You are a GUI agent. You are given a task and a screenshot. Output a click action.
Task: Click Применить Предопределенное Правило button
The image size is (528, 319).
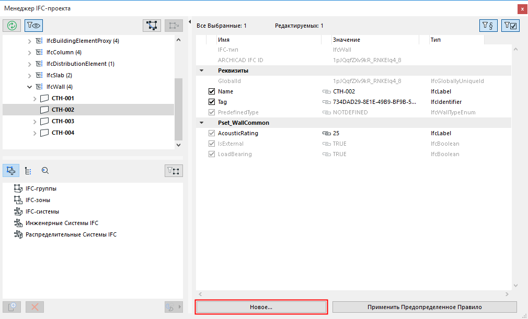click(424, 307)
